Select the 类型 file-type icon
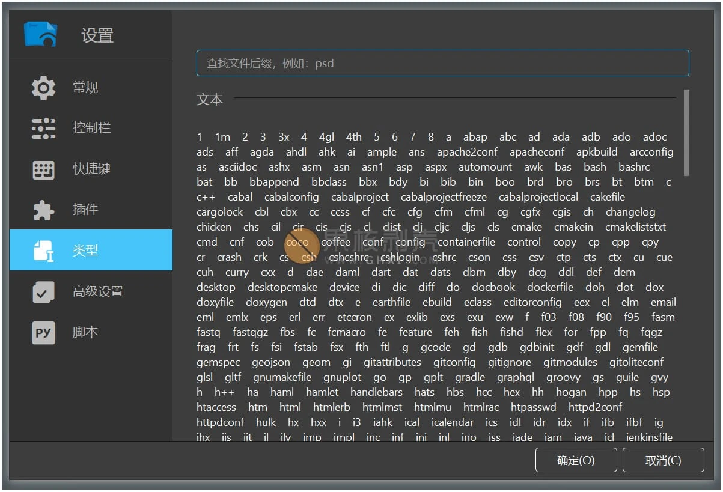The height and width of the screenshot is (492, 723). tap(42, 251)
